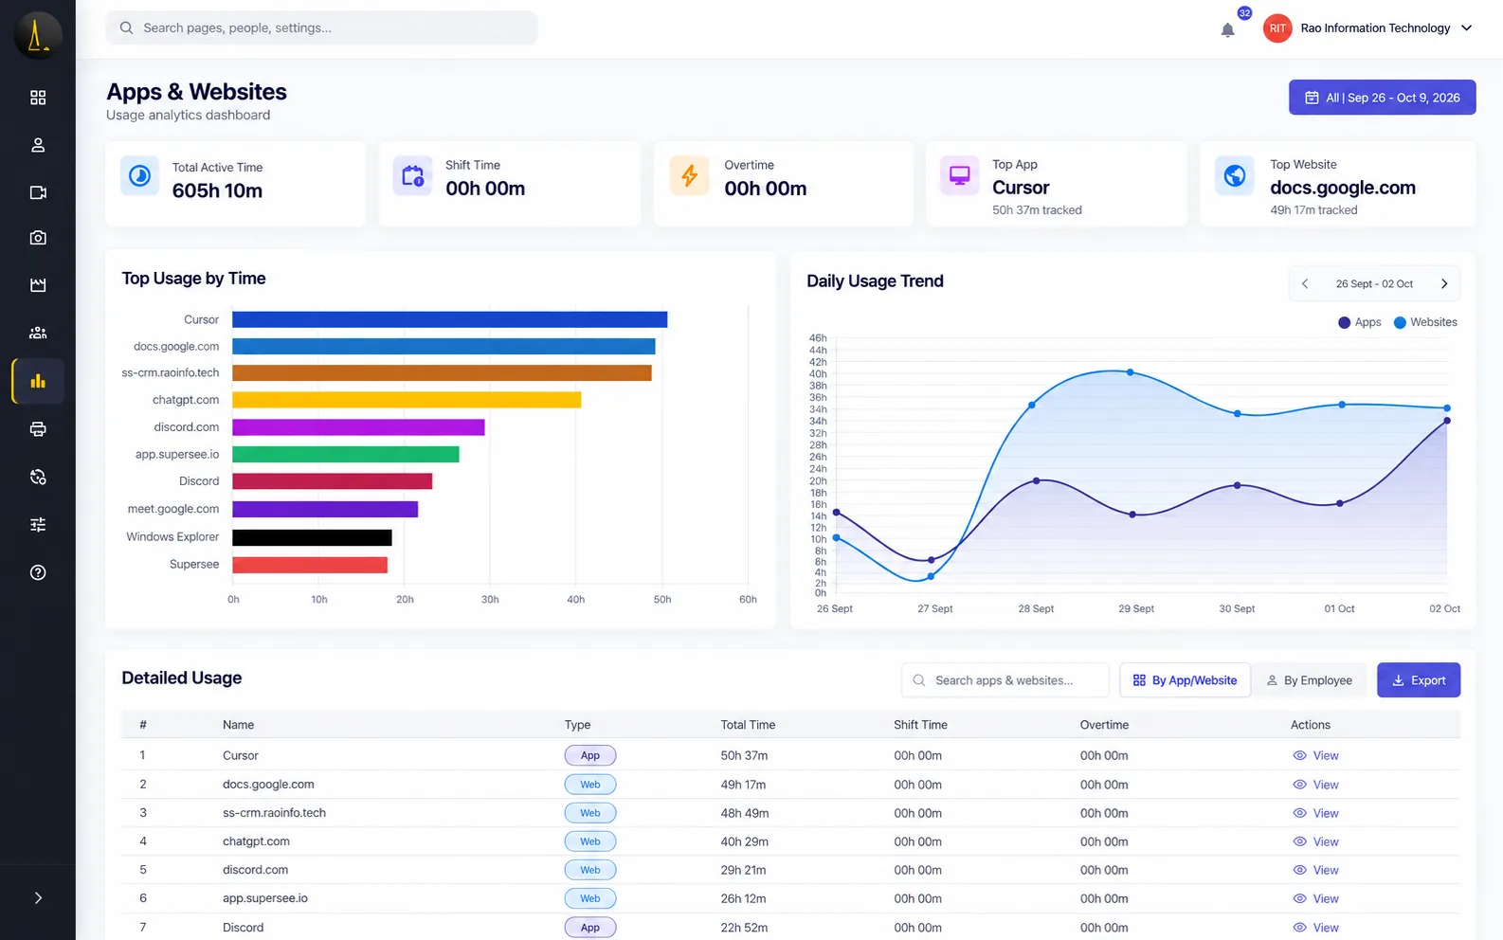
Task: Toggle the Websites legend series
Action: click(1425, 322)
